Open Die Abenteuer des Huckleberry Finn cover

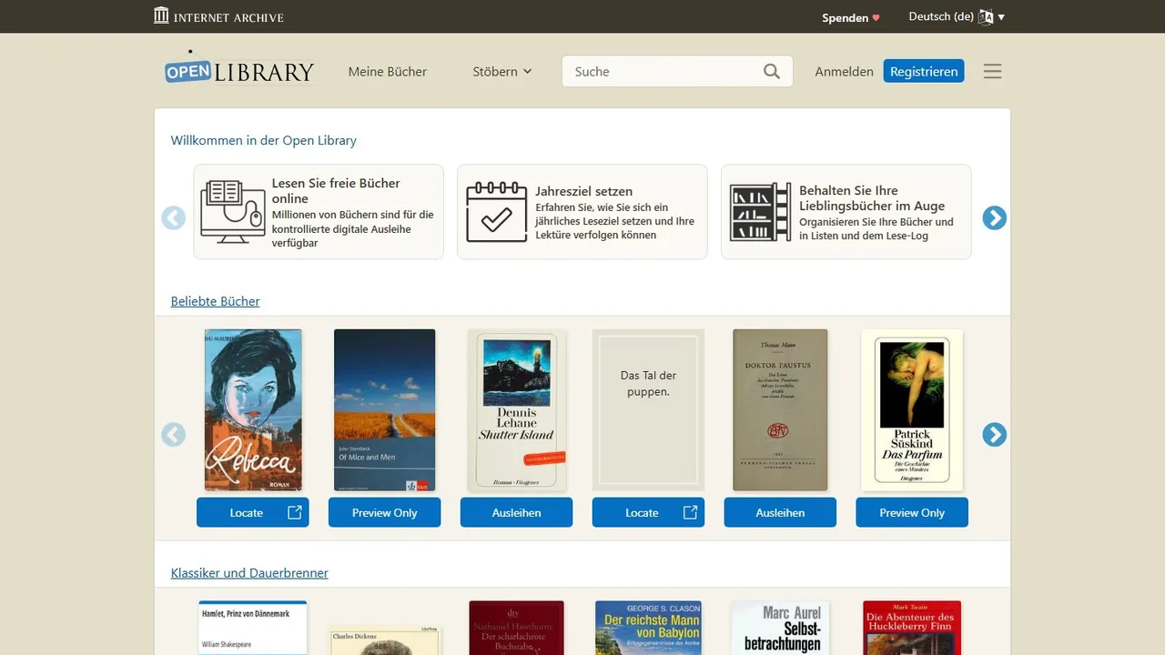click(x=912, y=628)
